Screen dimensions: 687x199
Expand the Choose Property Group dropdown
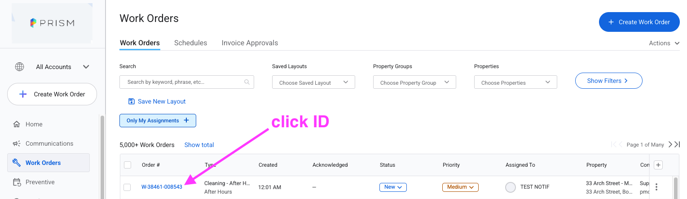pos(414,82)
